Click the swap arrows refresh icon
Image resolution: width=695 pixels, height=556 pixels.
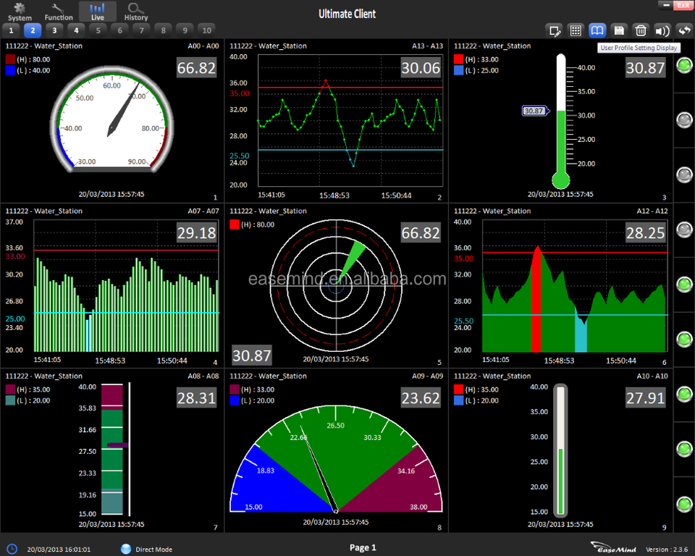(x=684, y=30)
